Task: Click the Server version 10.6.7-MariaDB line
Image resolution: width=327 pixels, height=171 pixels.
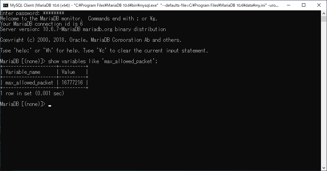Action: point(83,29)
